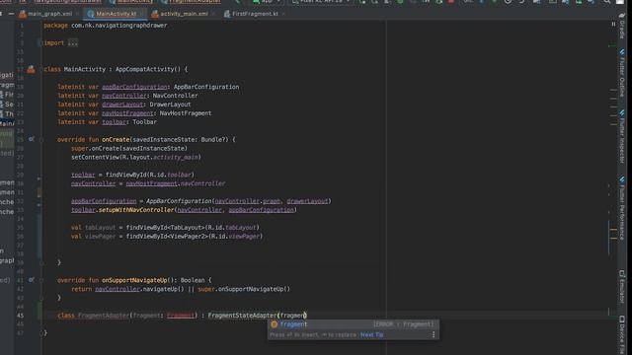The height and width of the screenshot is (355, 632).
Task: Click the red Fragment type in constructor
Action: click(x=181, y=316)
